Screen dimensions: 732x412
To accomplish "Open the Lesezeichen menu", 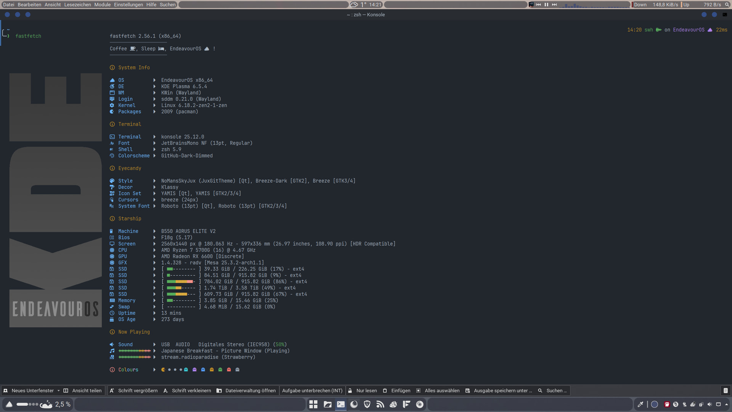I will click(77, 5).
